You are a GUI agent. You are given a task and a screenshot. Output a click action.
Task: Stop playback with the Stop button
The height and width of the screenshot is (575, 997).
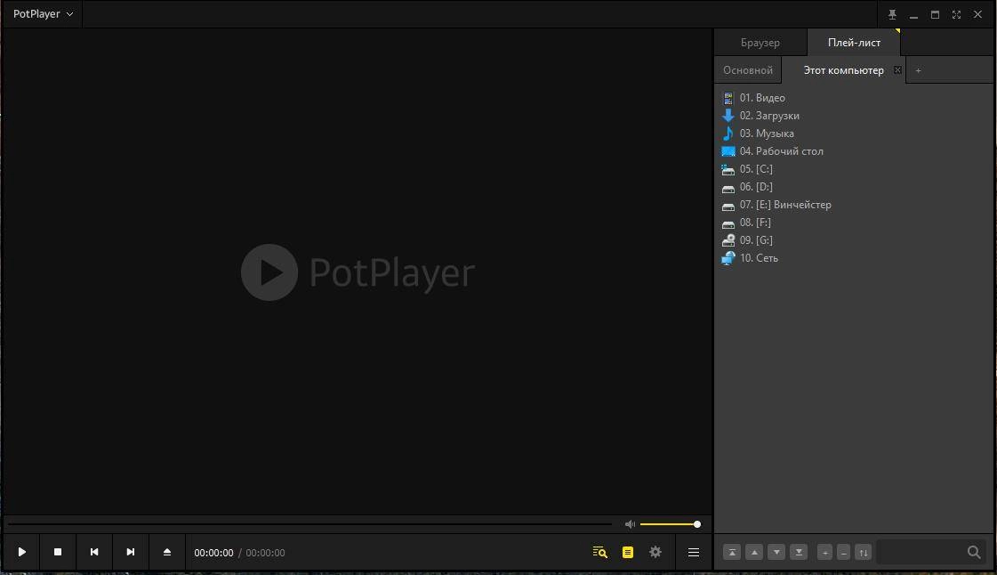pyautogui.click(x=58, y=552)
